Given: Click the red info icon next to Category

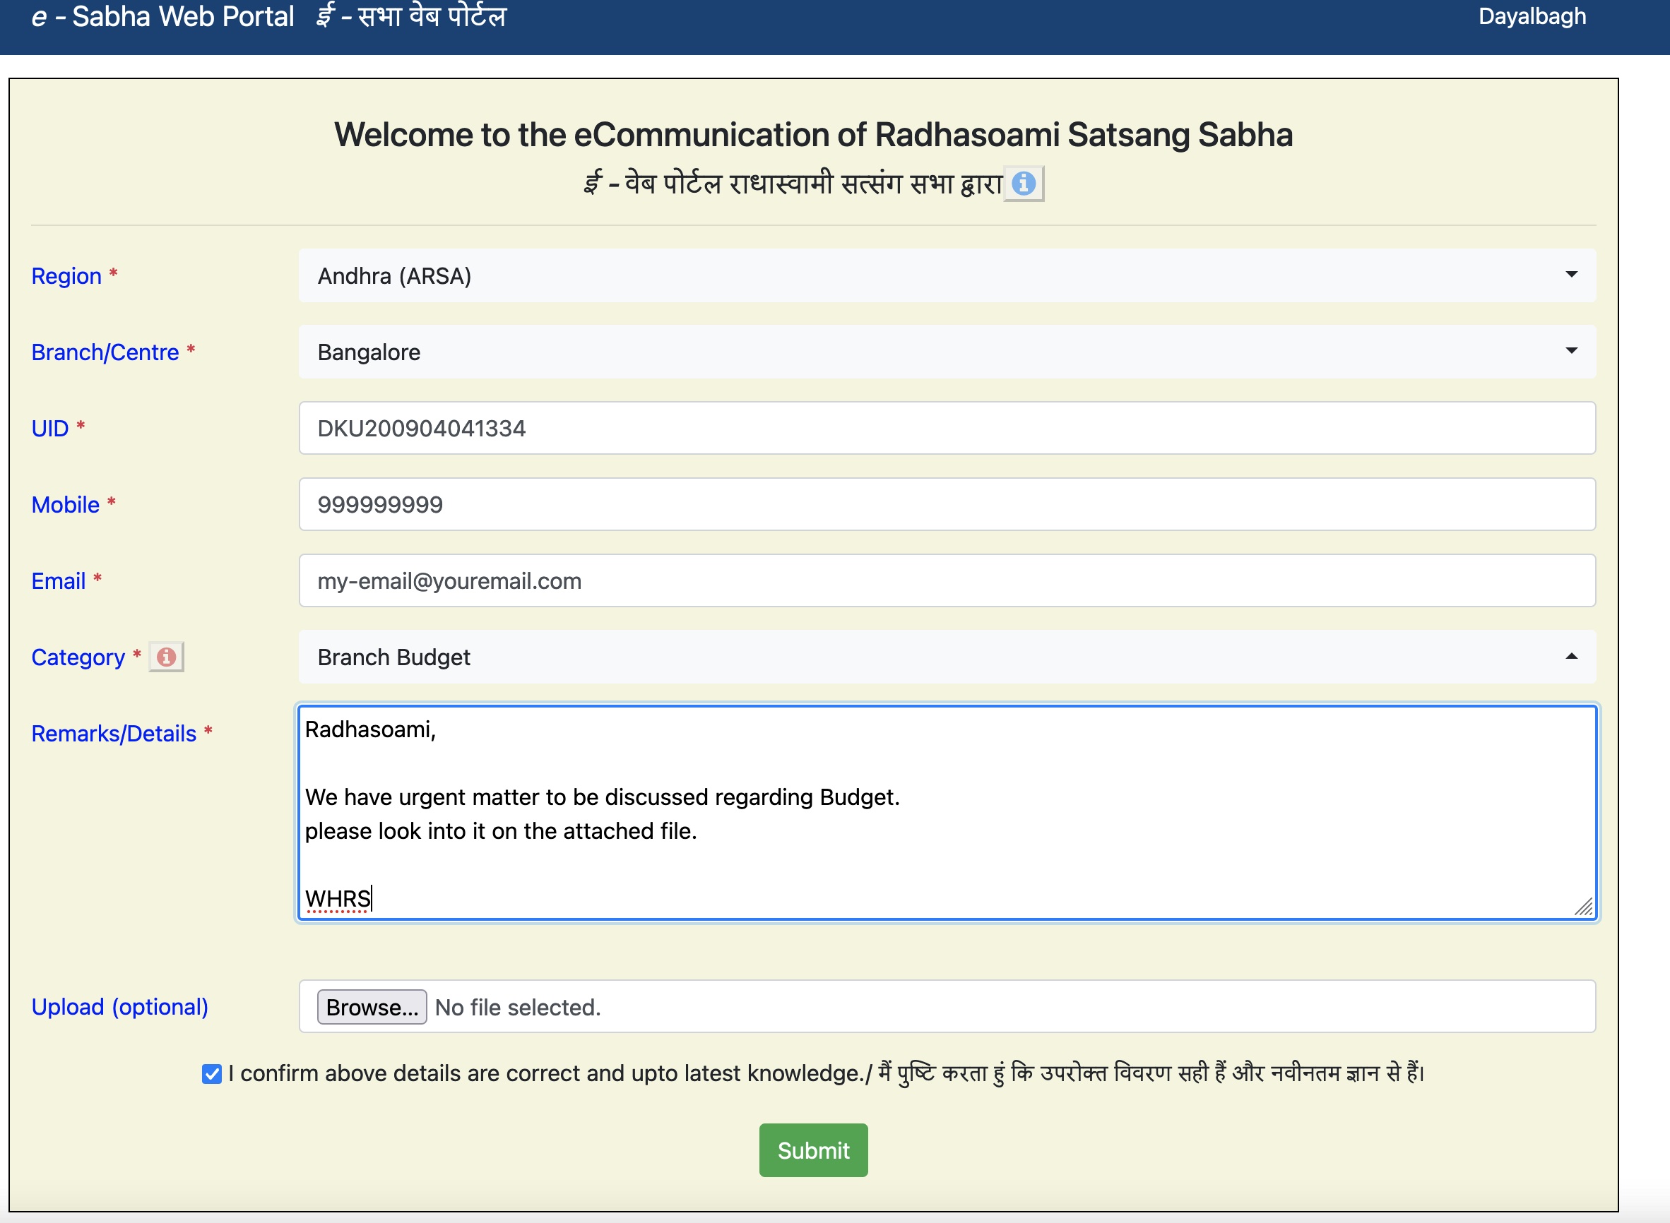Looking at the screenshot, I should coord(167,657).
